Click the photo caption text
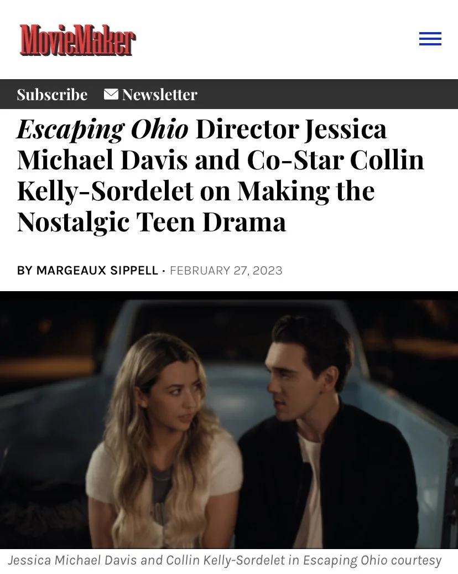The height and width of the screenshot is (574, 458). (225, 560)
